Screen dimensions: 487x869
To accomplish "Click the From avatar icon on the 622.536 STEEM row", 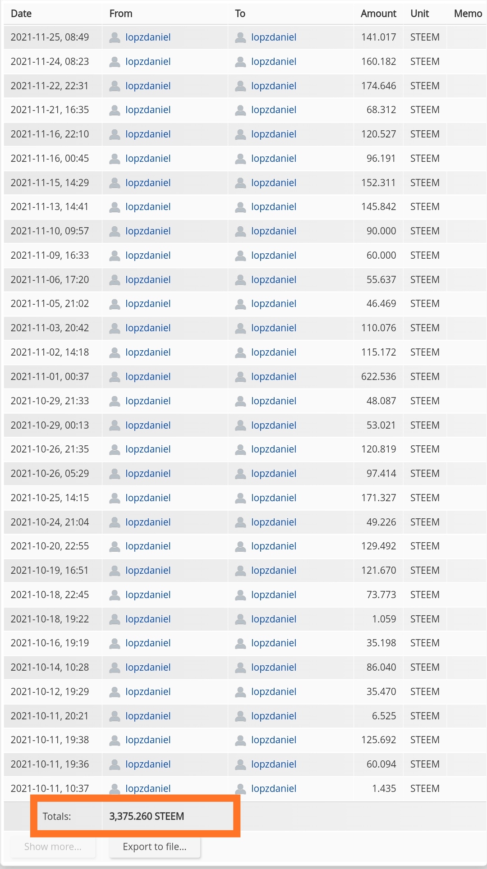I will [x=115, y=377].
